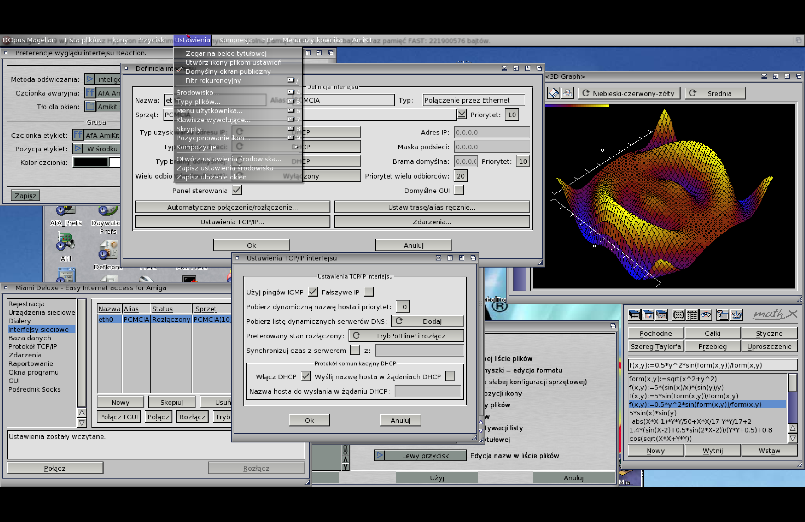Click the file picker icon beside Tło dla okien
Screen dimensions: 805x522
coord(90,107)
